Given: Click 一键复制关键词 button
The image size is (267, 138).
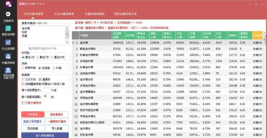Looking at the screenshot, I should point(57,121).
